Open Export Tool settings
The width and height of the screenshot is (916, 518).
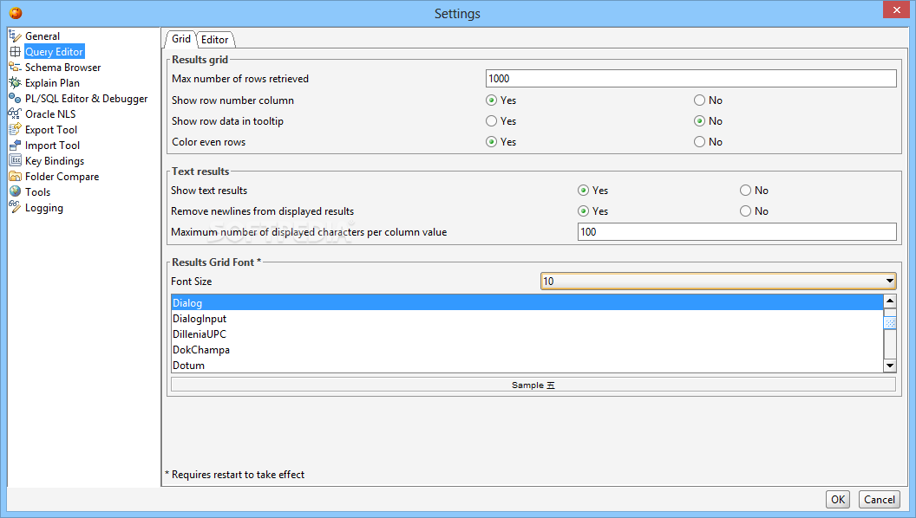click(x=51, y=130)
